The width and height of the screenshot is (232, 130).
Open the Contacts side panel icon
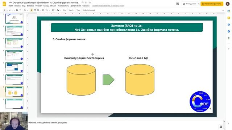click(x=229, y=31)
